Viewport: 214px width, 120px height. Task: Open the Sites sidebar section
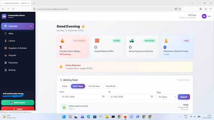point(18,34)
